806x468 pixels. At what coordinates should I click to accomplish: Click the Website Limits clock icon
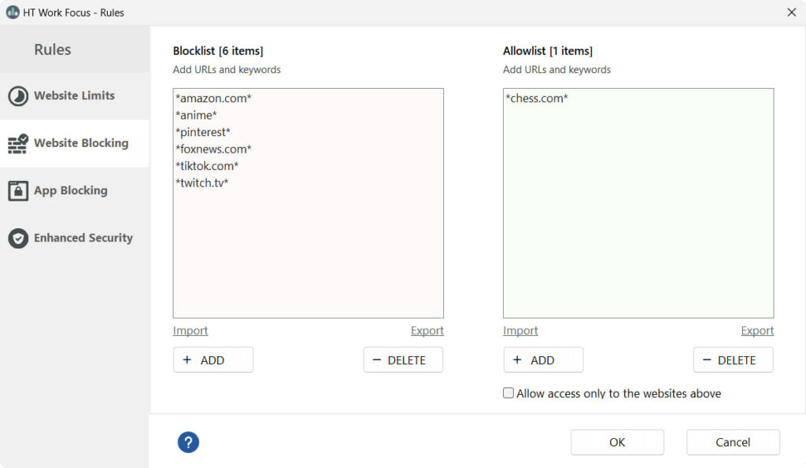tap(18, 96)
